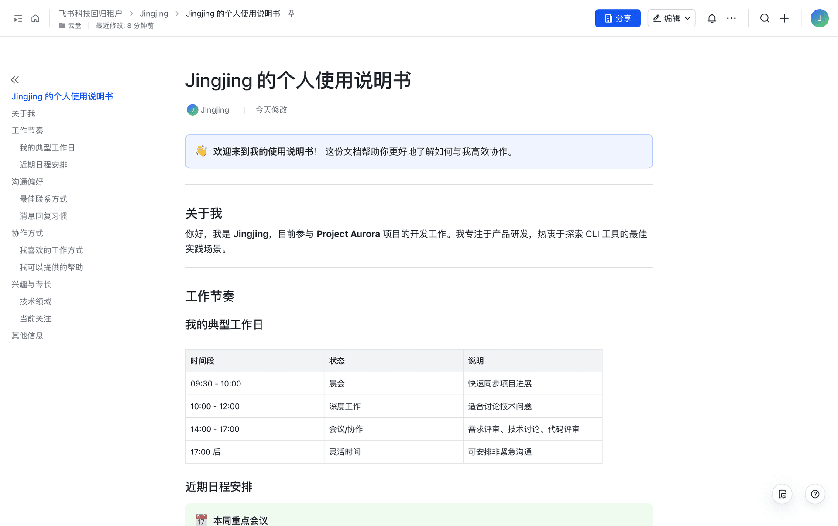Expand the navigation sidebar icon top left
This screenshot has width=838, height=526.
[x=17, y=18]
